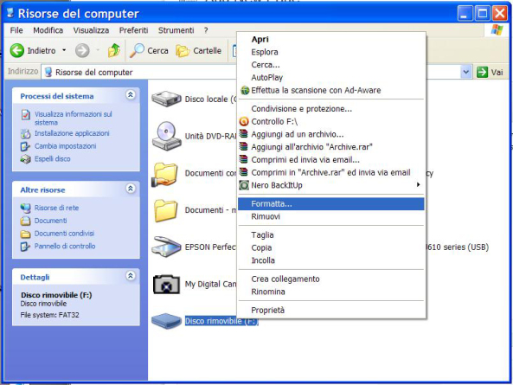Select the second Documenti folder icon
The image size is (513, 385).
pos(165,210)
